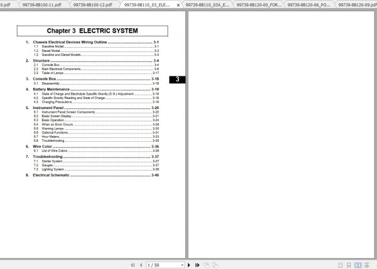Open Charging Precautions entry

coord(96,102)
